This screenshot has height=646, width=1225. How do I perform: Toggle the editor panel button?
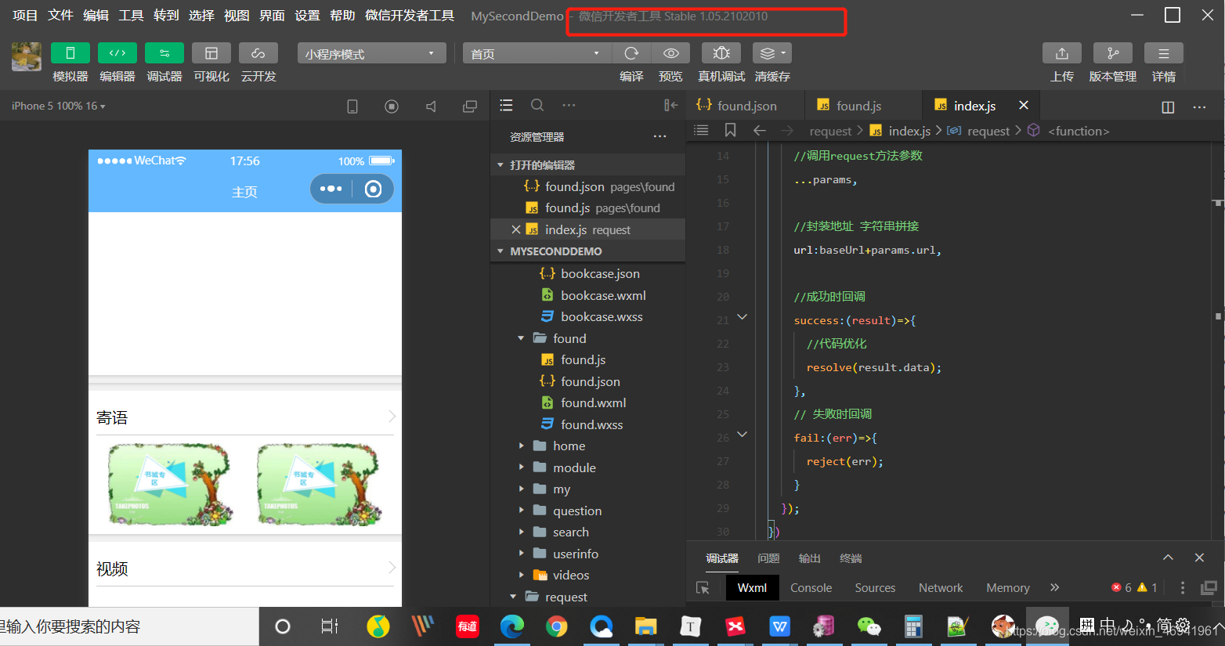coord(117,53)
